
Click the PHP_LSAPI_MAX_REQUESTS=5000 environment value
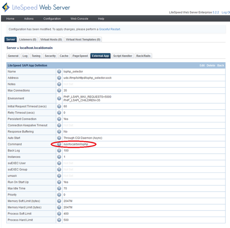(87, 97)
